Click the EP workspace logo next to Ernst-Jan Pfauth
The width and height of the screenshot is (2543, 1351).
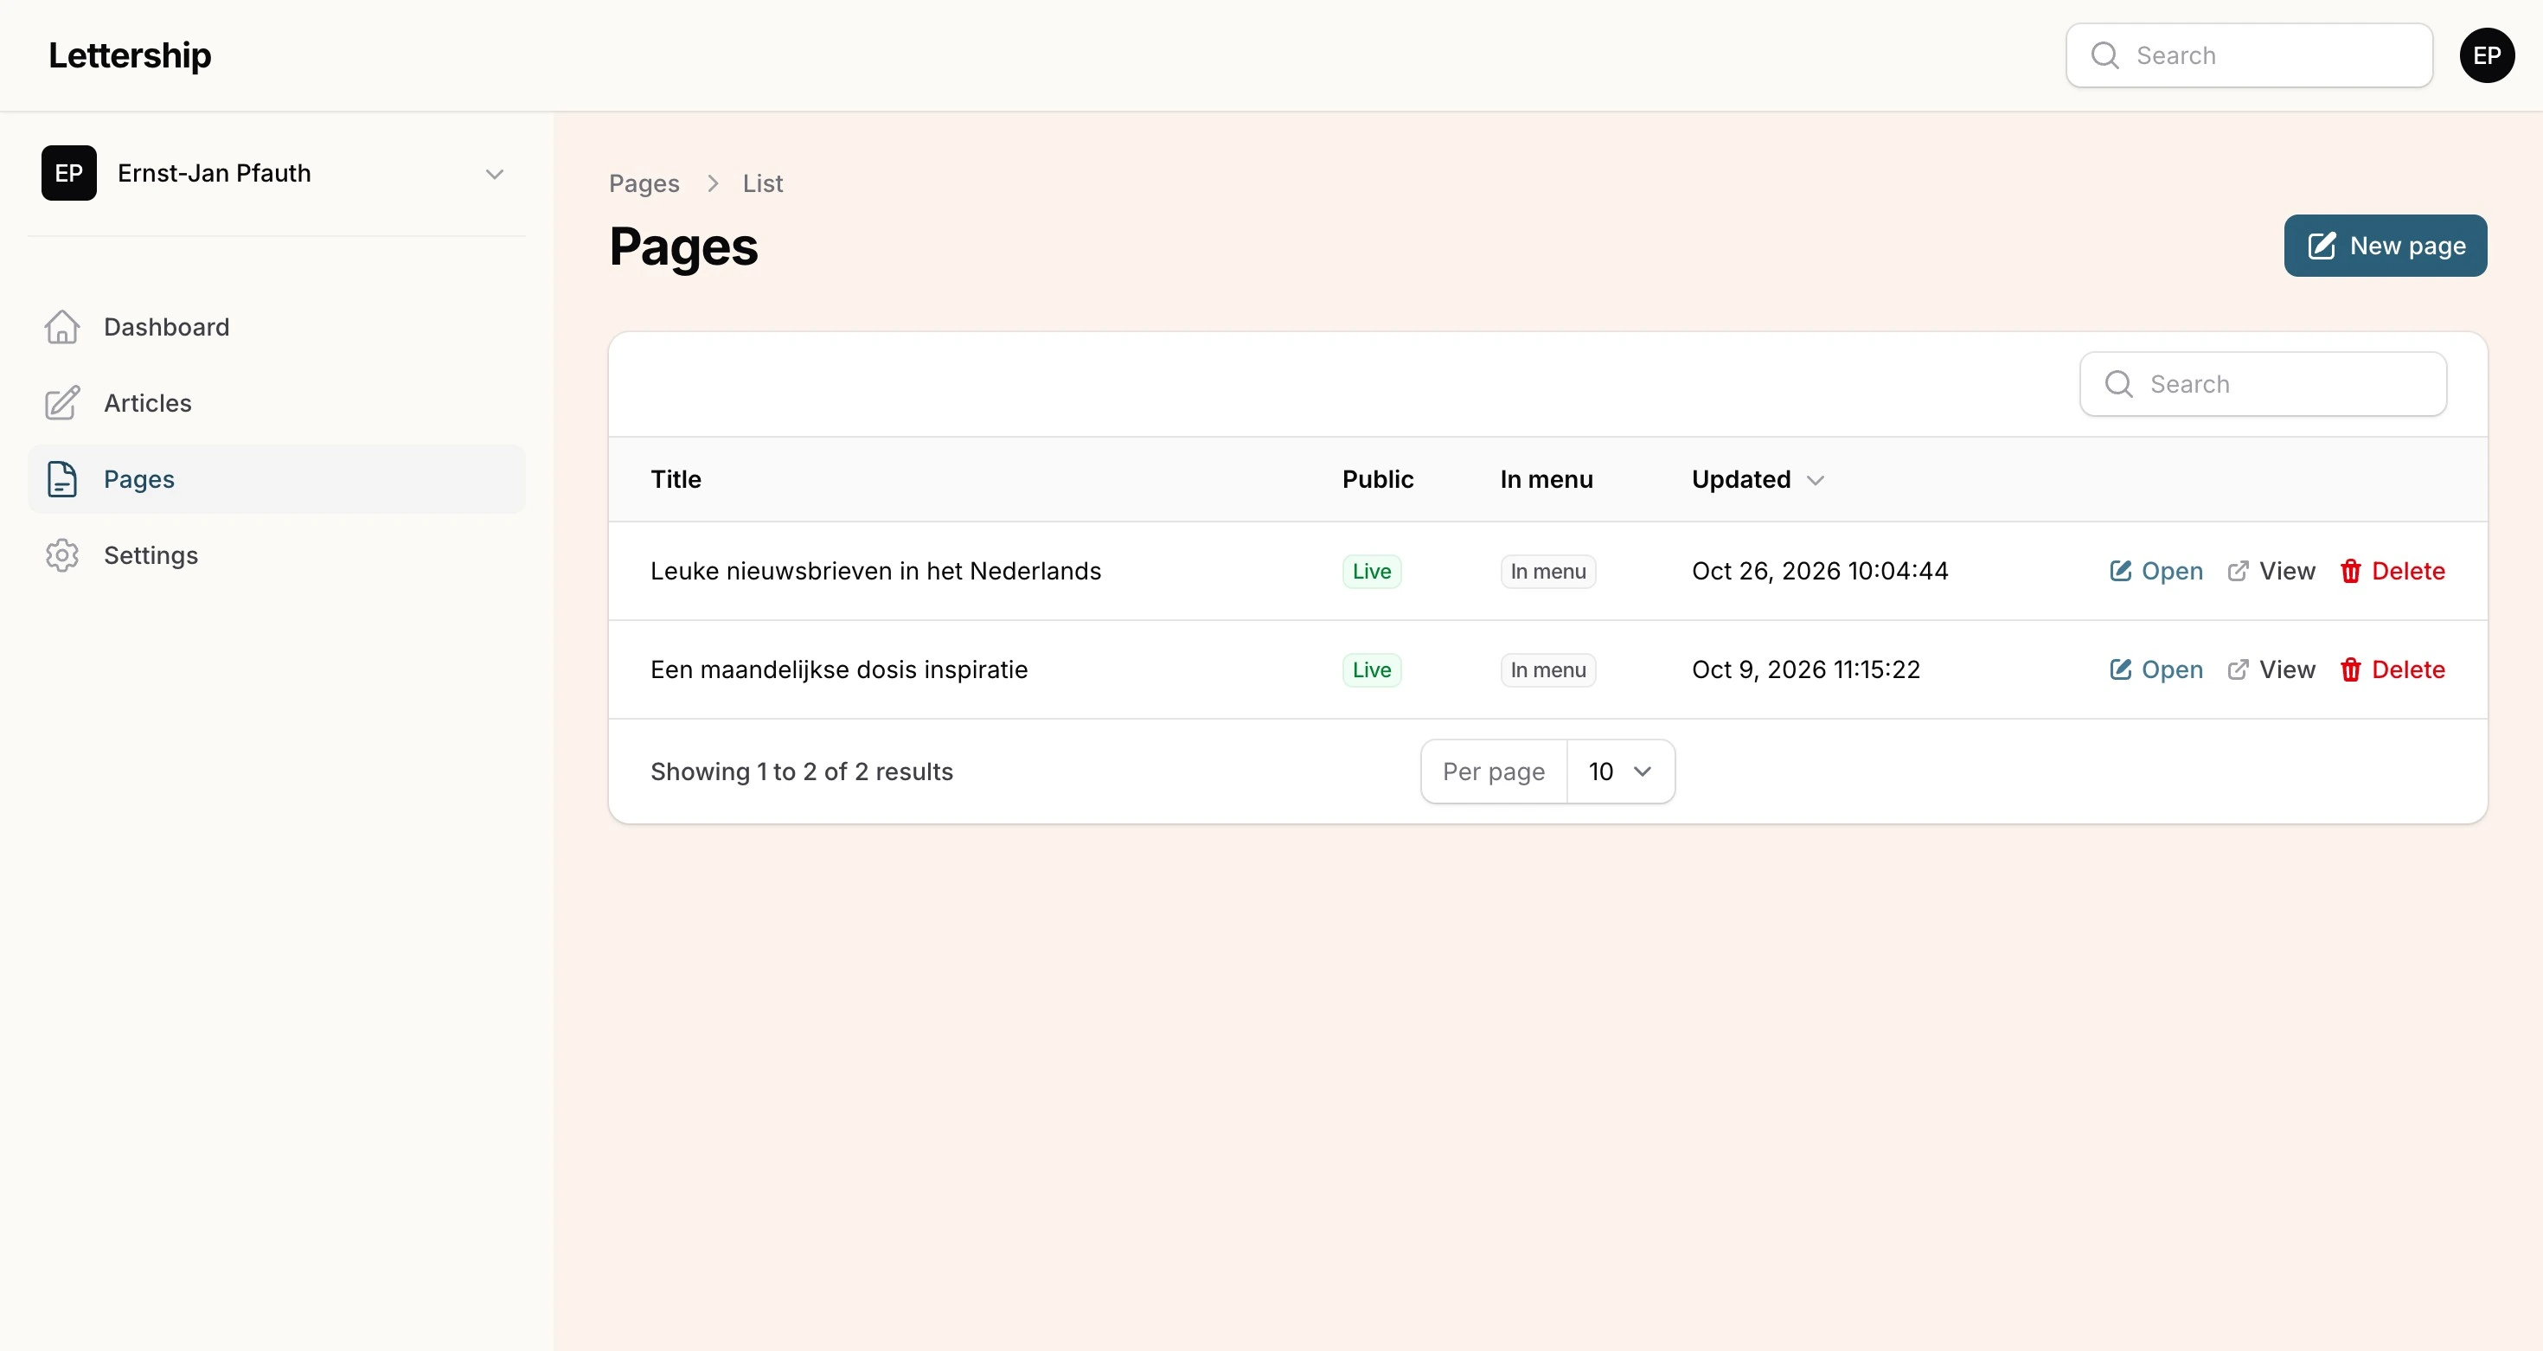pos(69,173)
